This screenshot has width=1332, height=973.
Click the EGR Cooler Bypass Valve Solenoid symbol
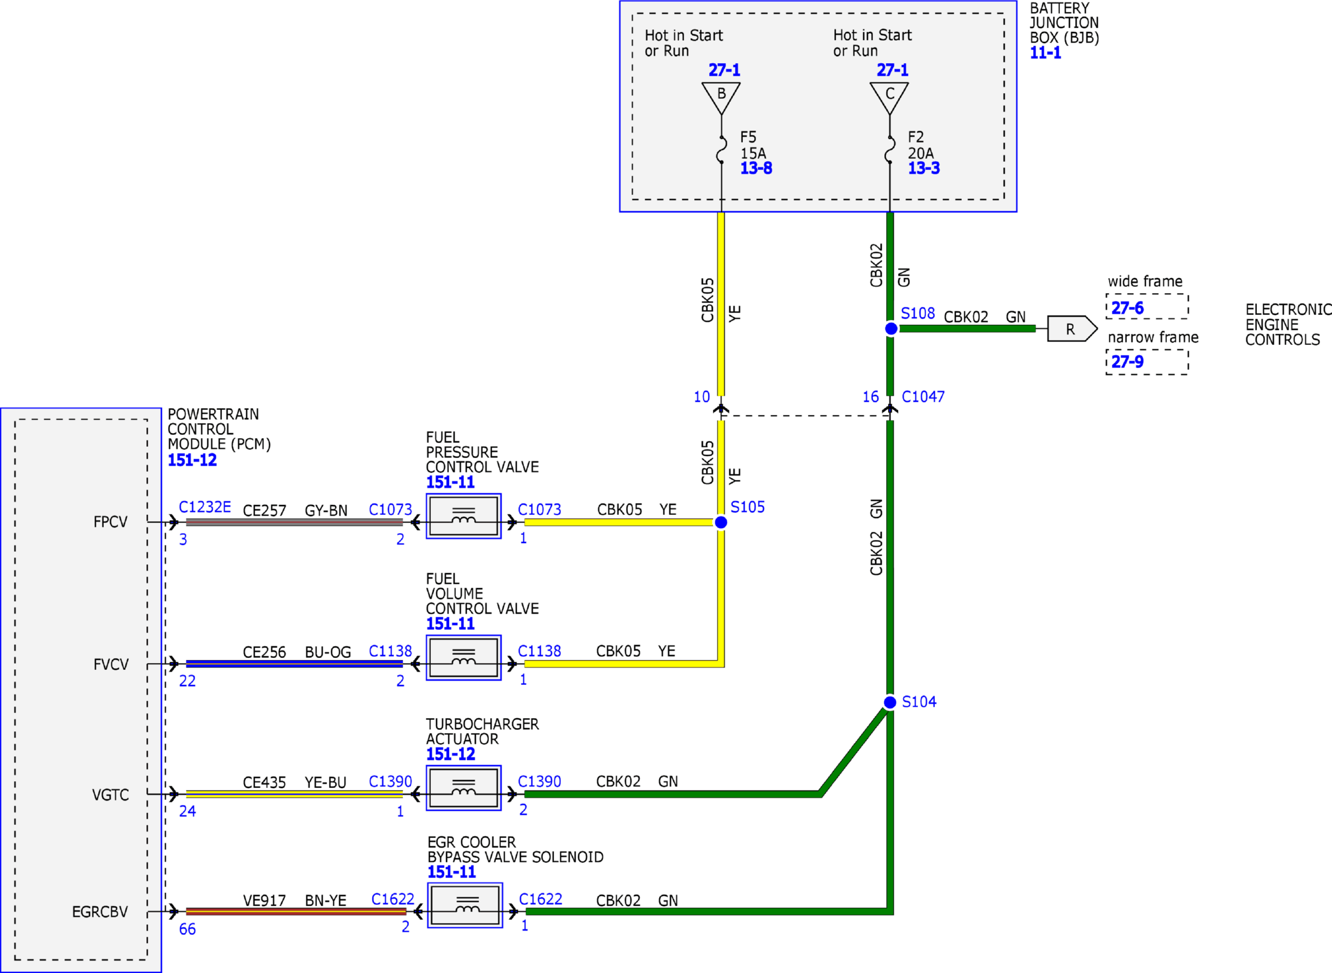465,906
